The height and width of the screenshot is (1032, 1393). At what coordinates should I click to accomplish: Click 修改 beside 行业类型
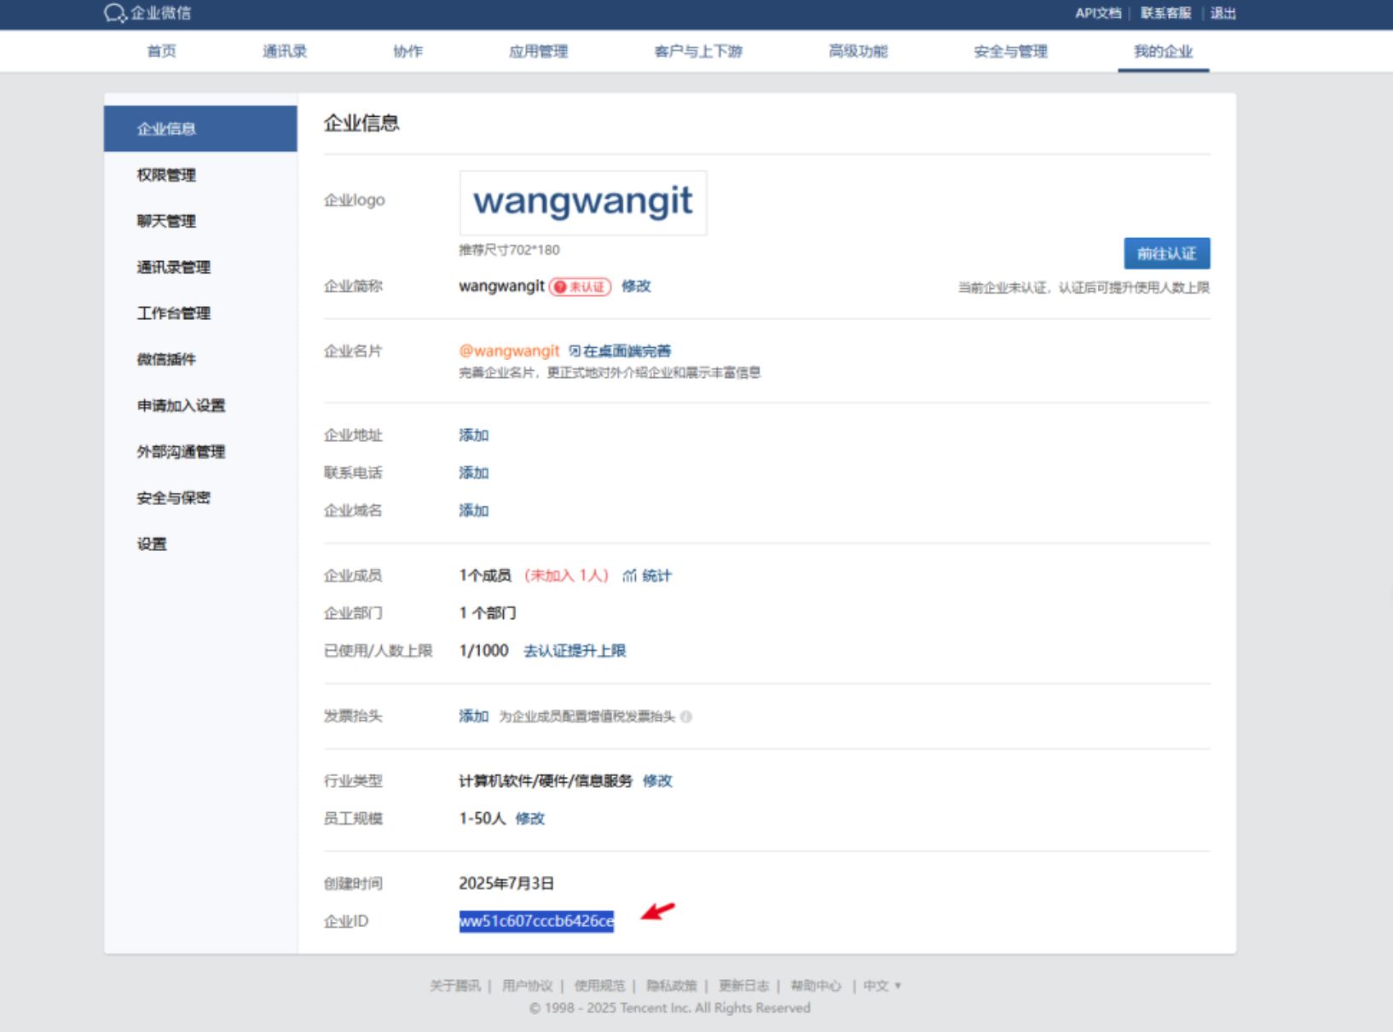[657, 780]
